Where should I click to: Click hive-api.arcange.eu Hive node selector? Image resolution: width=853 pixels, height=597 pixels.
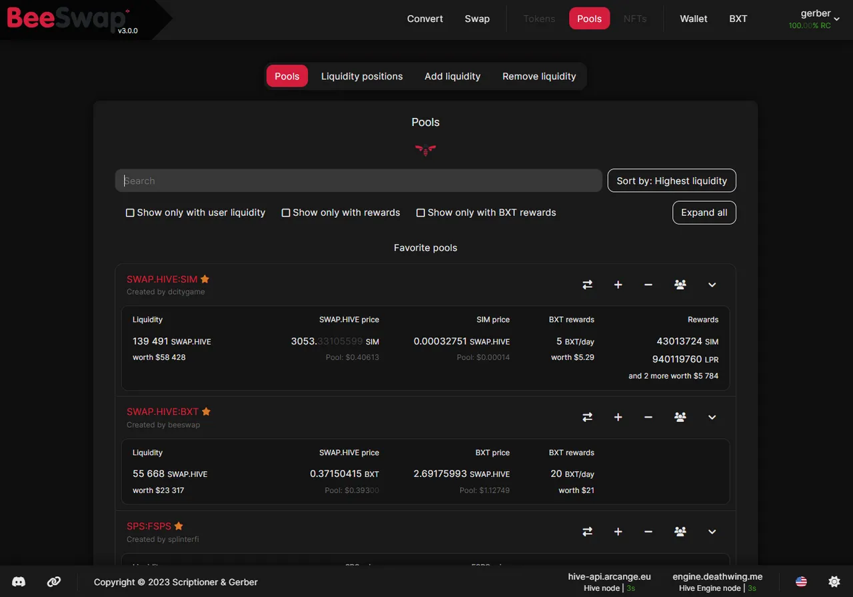click(x=609, y=582)
